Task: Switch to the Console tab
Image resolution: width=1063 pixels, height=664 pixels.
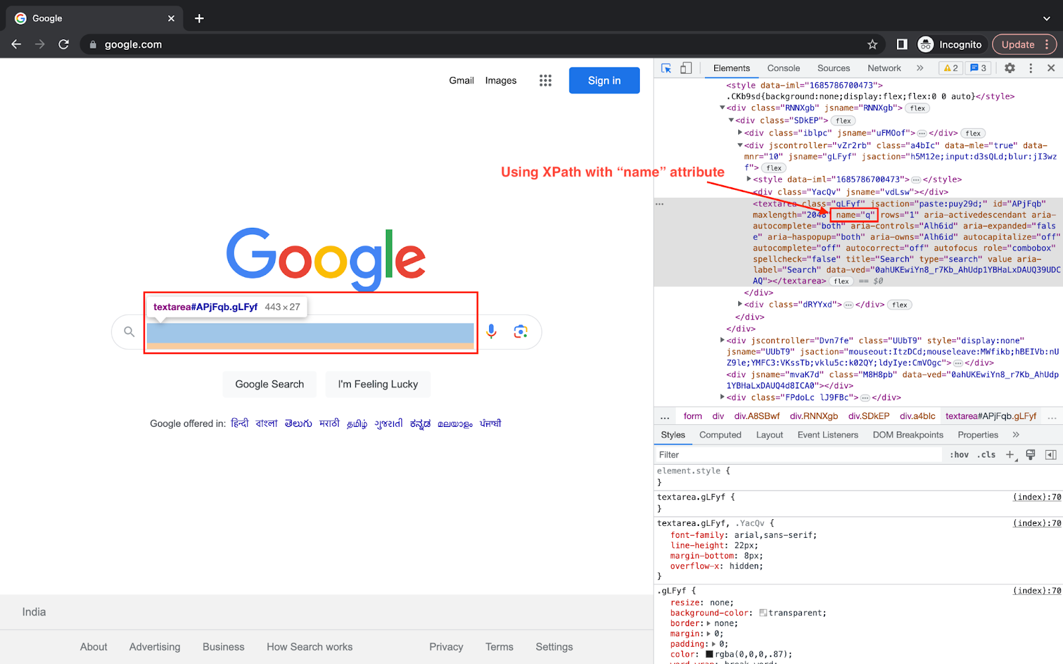Action: click(x=783, y=68)
